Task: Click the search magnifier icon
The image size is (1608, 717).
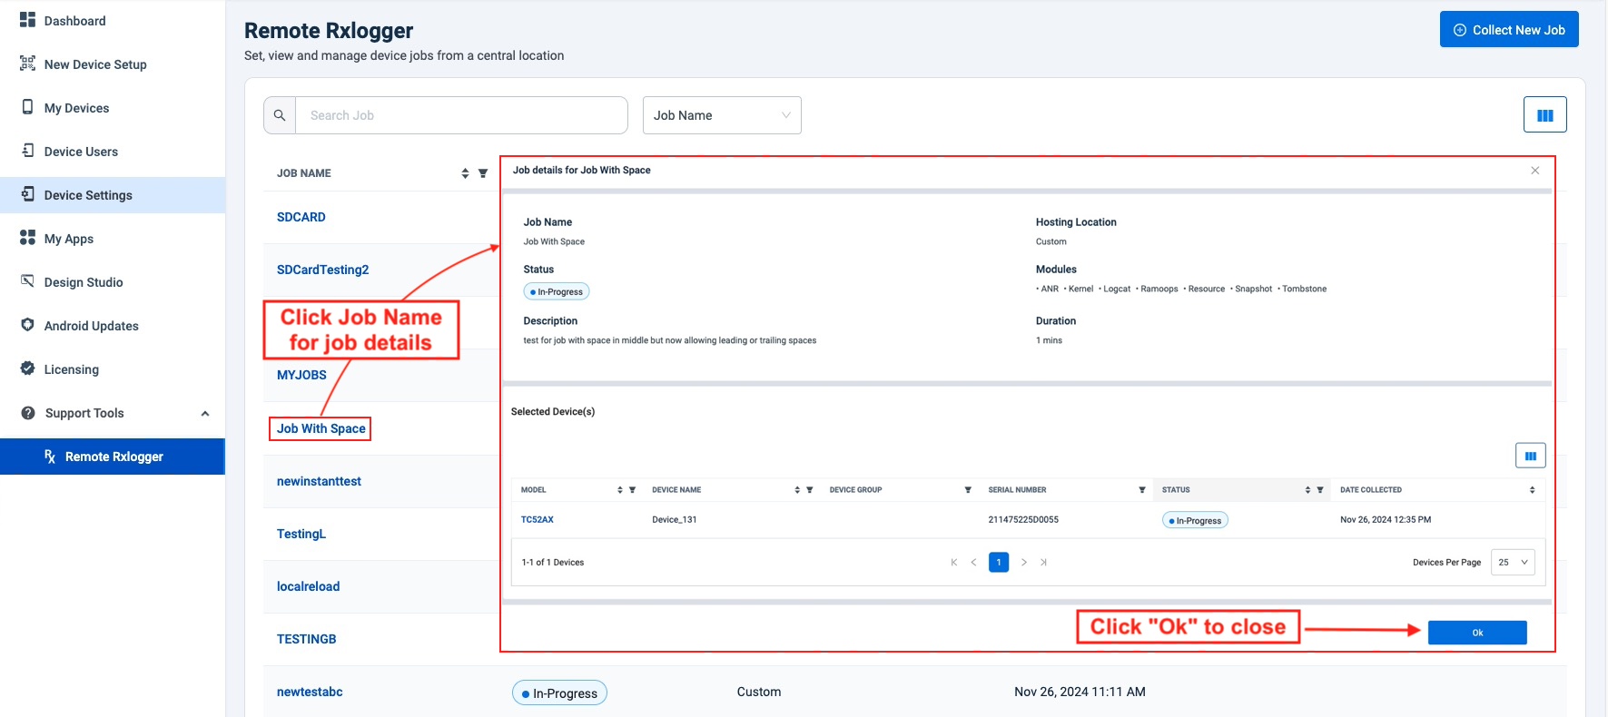Action: (x=280, y=115)
